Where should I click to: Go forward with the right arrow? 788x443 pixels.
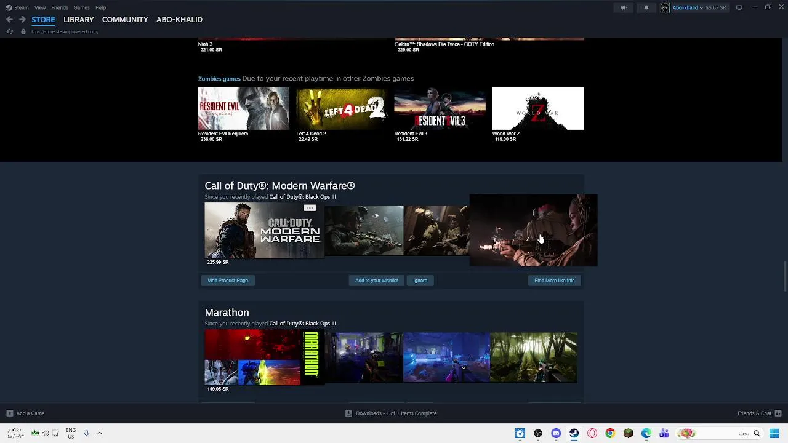tap(22, 20)
